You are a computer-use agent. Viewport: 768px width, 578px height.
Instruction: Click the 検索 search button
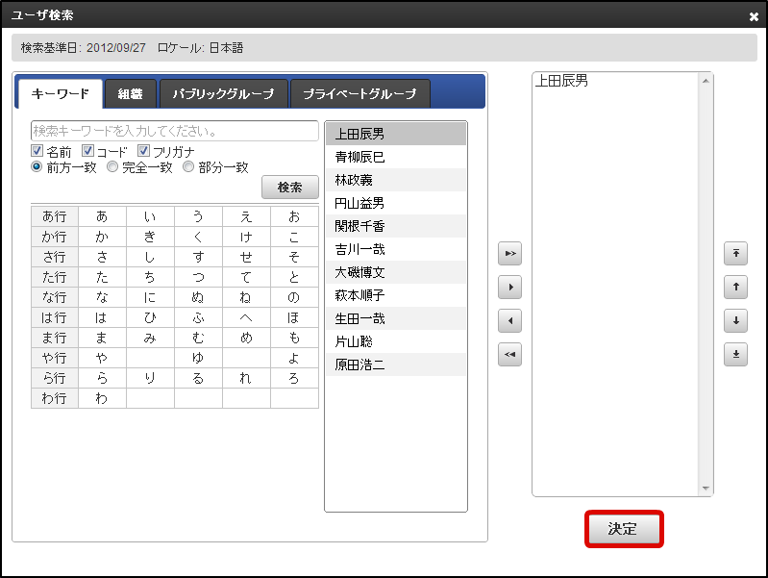point(290,187)
